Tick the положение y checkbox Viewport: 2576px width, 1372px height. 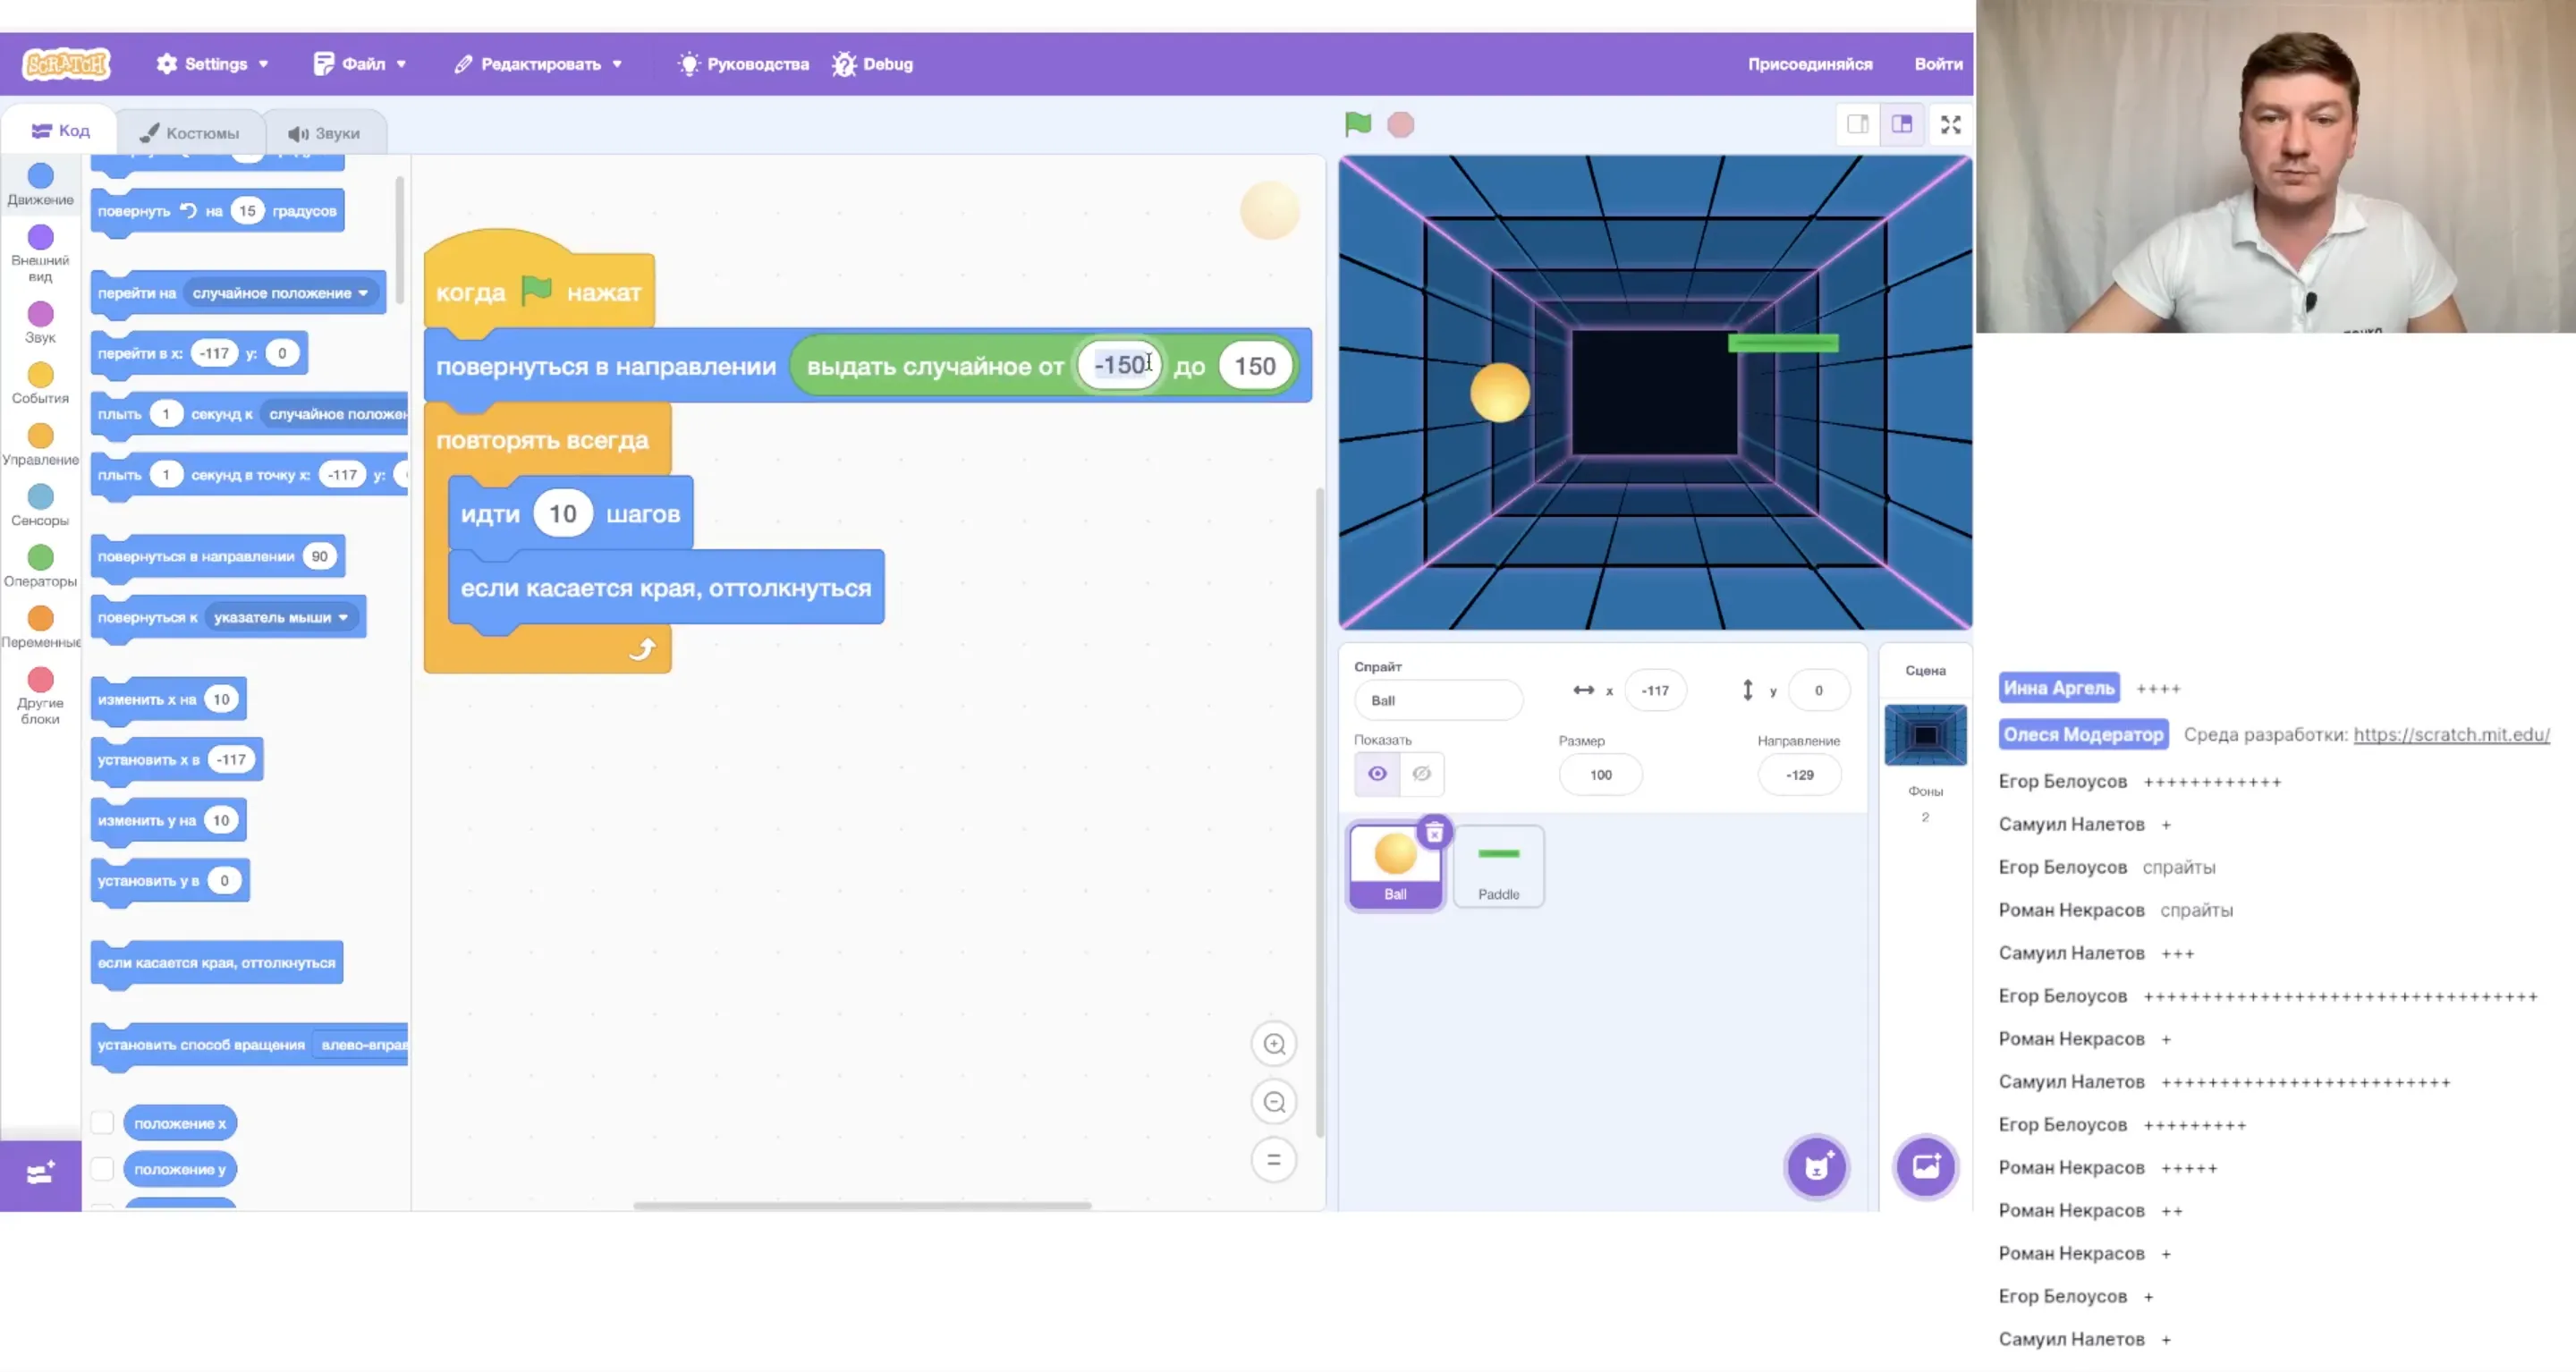pos(102,1168)
